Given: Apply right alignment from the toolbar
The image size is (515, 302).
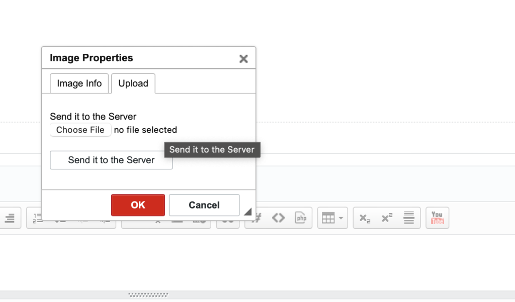Looking at the screenshot, I should [10, 218].
